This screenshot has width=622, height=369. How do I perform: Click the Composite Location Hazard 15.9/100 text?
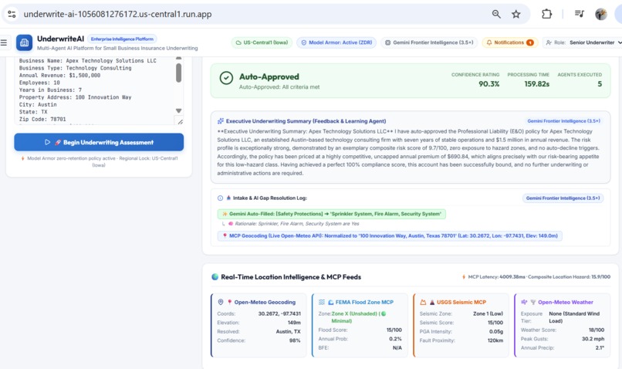coord(569,277)
